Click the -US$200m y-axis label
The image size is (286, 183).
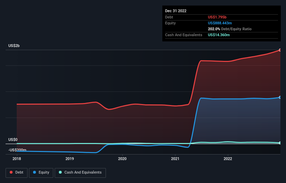(17, 150)
